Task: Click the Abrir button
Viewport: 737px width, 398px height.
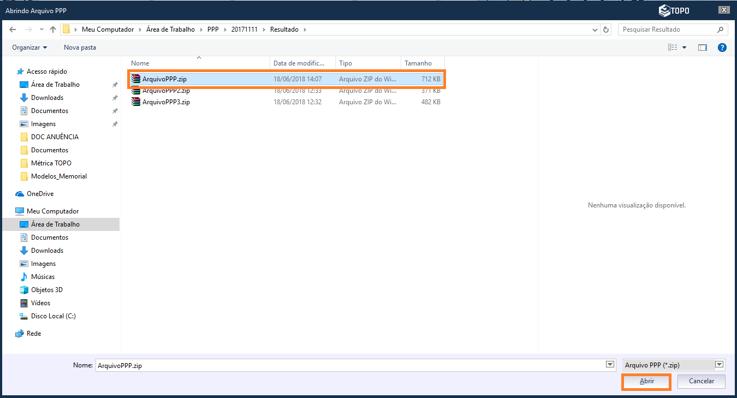Action: [646, 381]
